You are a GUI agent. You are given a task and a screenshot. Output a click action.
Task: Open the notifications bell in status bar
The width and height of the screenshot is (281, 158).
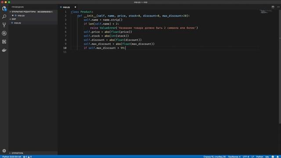[x=277, y=157]
